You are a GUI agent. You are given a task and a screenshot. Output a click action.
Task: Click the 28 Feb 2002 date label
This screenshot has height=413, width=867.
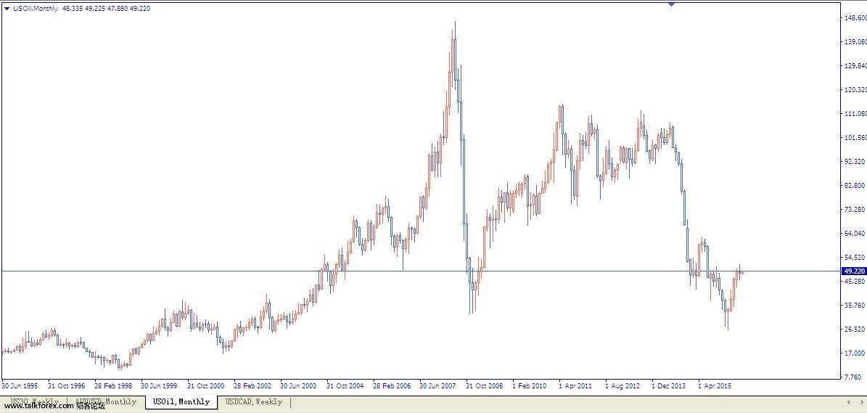[252, 386]
